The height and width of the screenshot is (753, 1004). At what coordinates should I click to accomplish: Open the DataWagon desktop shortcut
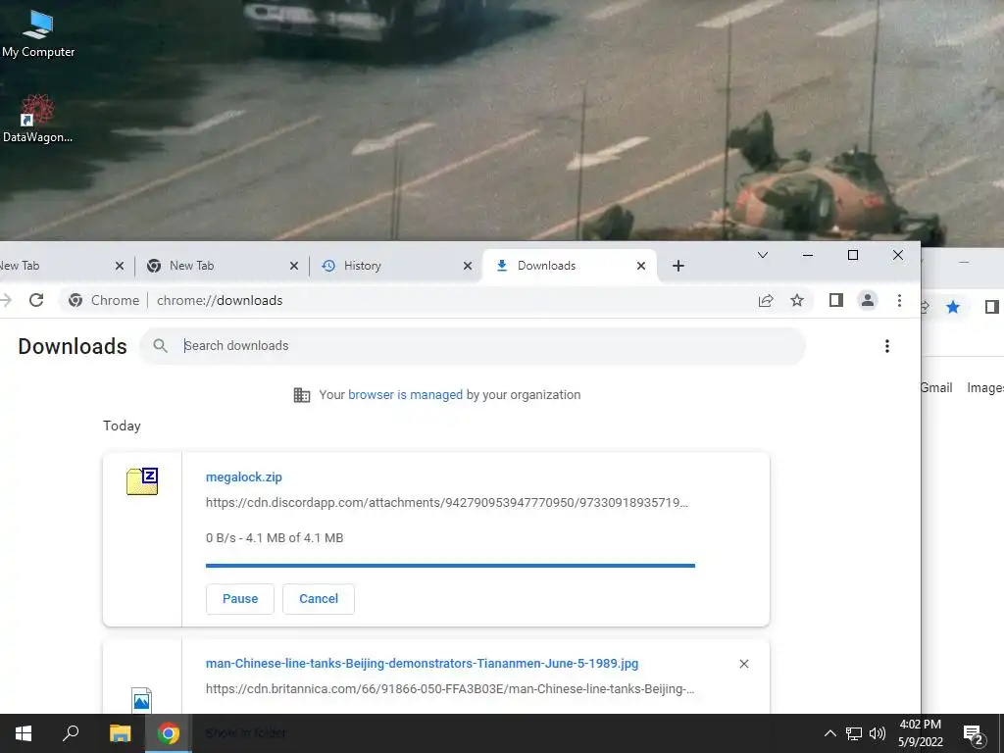37,119
